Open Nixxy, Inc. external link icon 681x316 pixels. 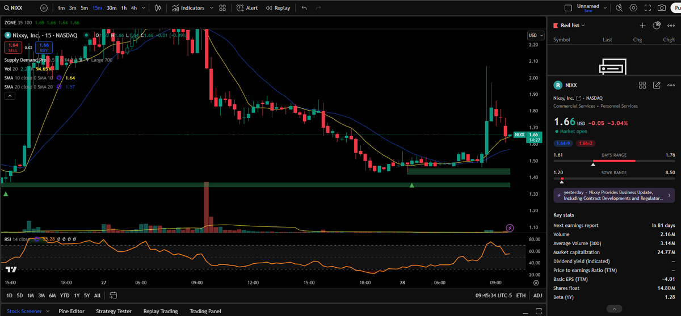coord(579,98)
